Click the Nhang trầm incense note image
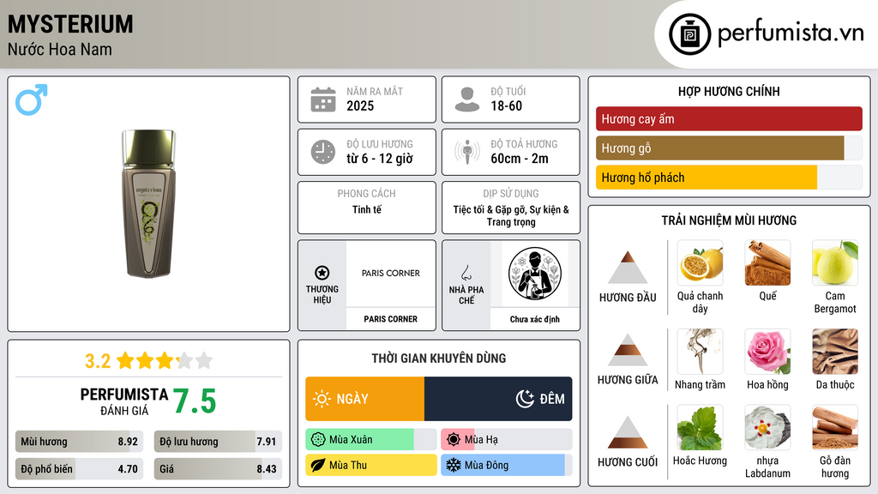This screenshot has height=494, width=878. pyautogui.click(x=700, y=352)
